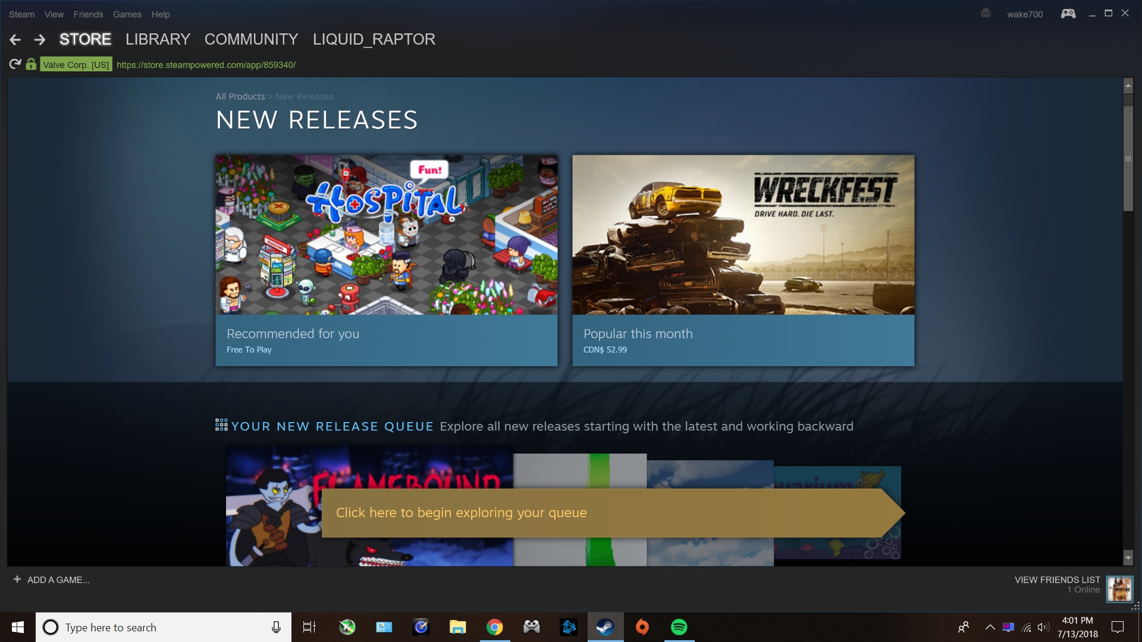1142x642 pixels.
Task: Reload the store page
Action: [15, 64]
